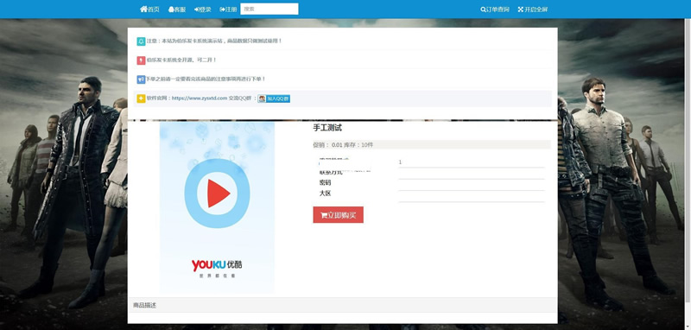691x330 pixels.
Task: Click the 立即购买 buy now button
Action: 338,215
